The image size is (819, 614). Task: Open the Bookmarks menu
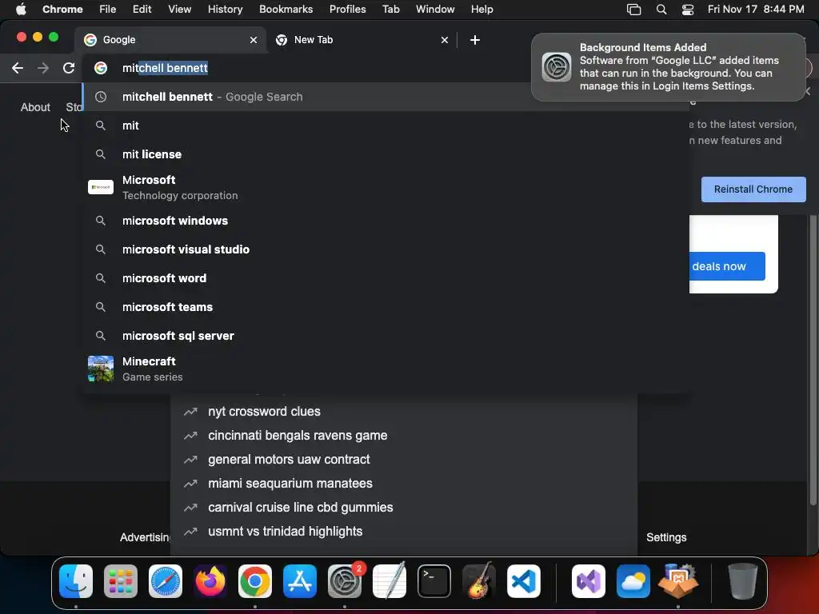(286, 9)
